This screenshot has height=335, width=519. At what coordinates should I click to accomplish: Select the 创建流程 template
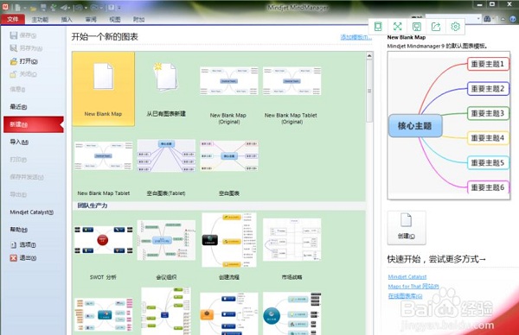pos(229,246)
